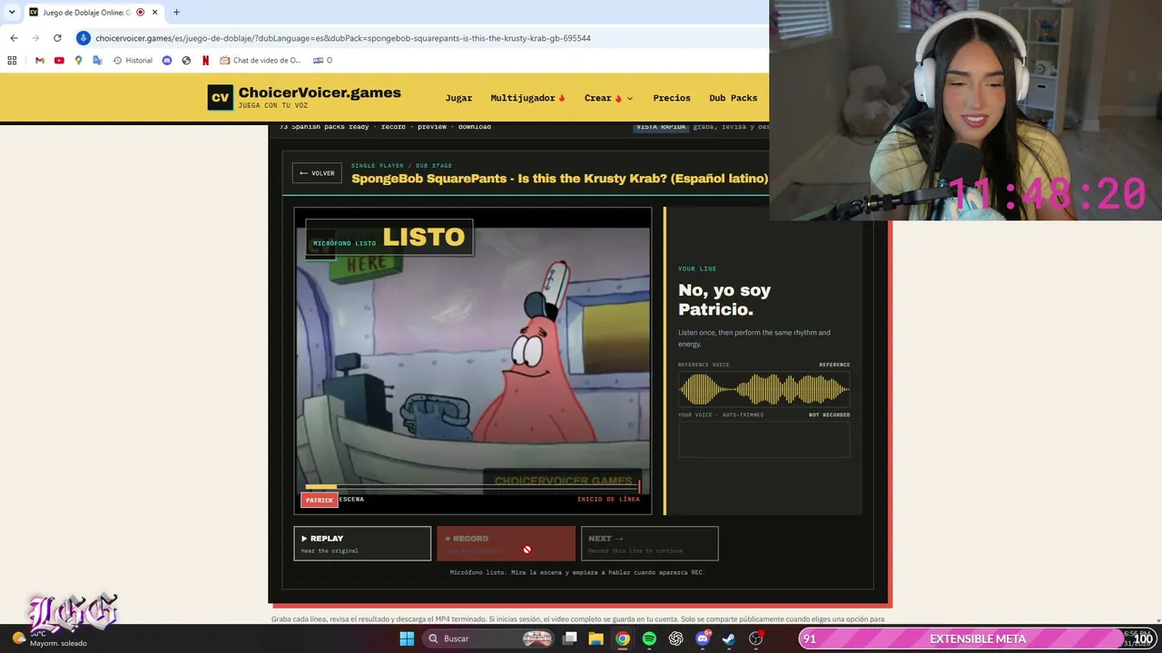1162x653 pixels.
Task: Go back to the previous page
Action: (14, 38)
